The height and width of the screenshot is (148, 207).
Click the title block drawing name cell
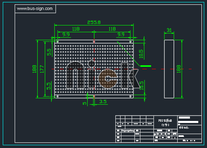pos(165,123)
